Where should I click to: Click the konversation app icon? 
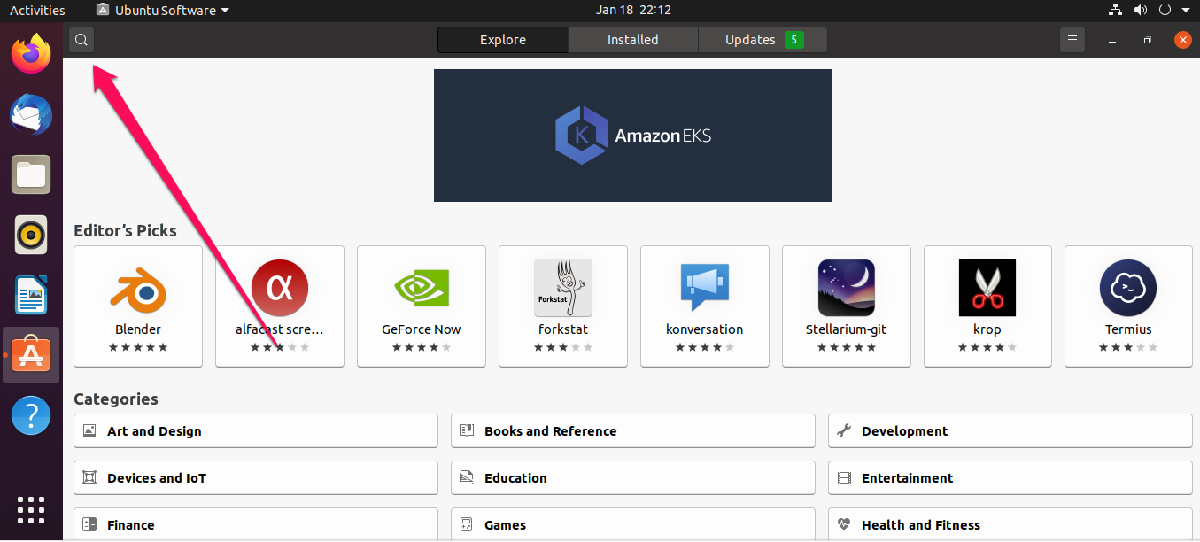(705, 288)
